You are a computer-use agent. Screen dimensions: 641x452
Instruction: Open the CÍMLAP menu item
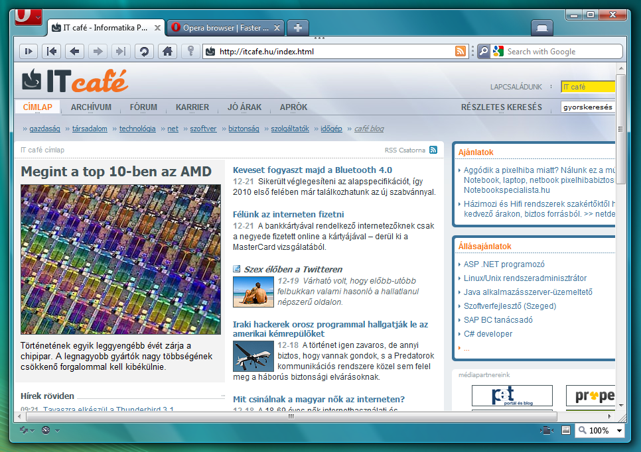point(38,107)
